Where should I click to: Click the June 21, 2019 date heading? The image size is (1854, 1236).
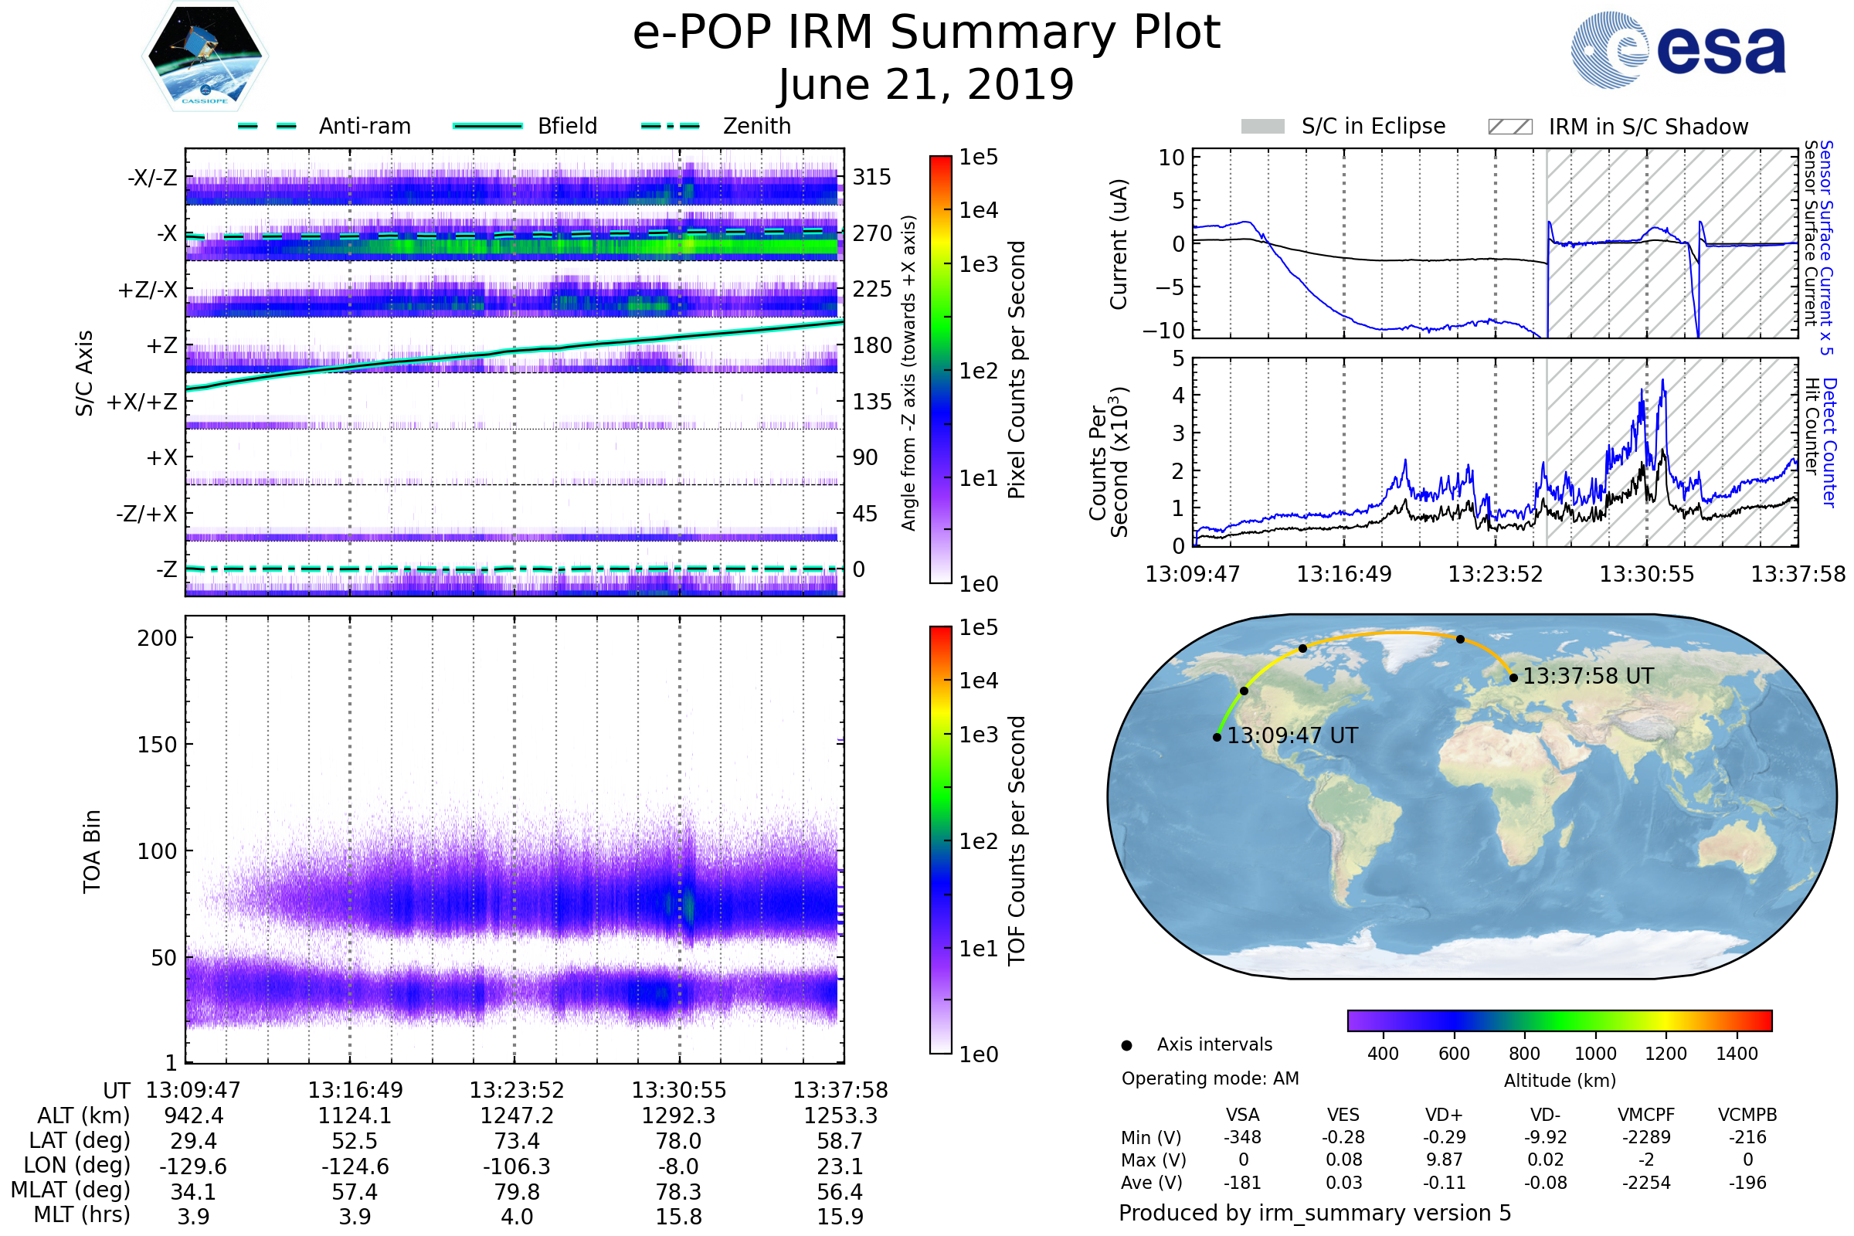pos(926,84)
